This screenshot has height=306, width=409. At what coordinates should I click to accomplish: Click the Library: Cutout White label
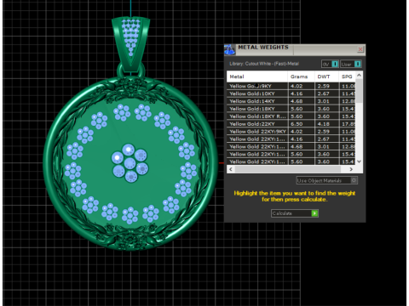264,64
